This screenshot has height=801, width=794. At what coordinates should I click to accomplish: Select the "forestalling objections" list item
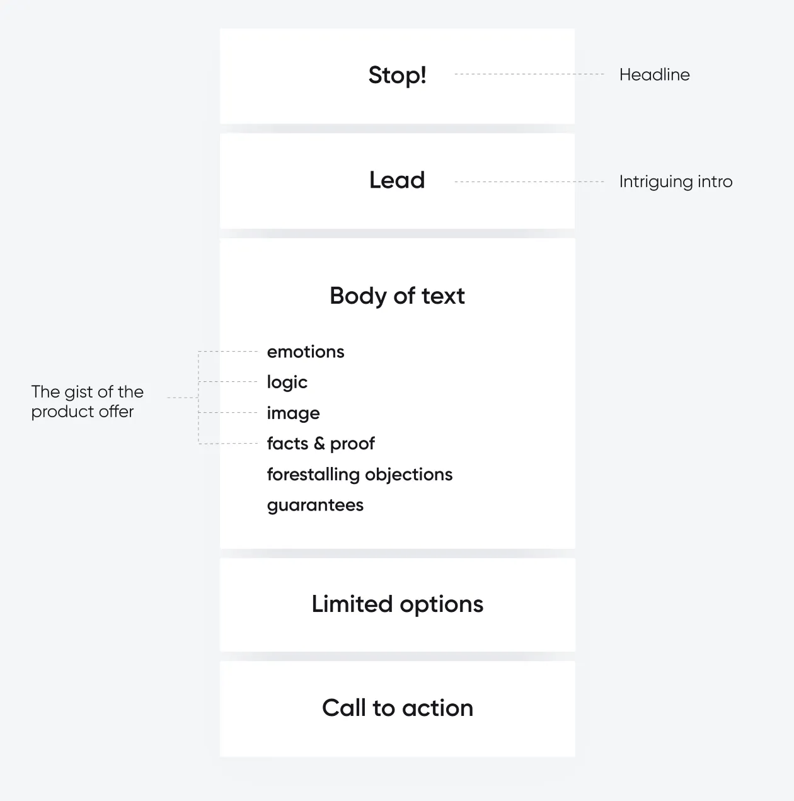tap(359, 475)
